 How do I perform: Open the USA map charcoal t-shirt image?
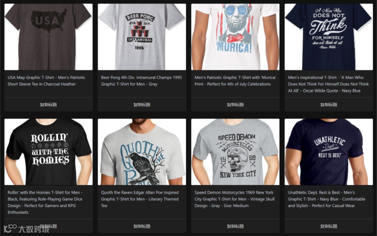tap(48, 37)
